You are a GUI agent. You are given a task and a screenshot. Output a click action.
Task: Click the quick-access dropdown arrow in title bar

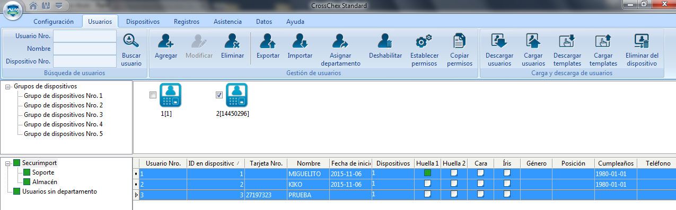[x=58, y=6]
